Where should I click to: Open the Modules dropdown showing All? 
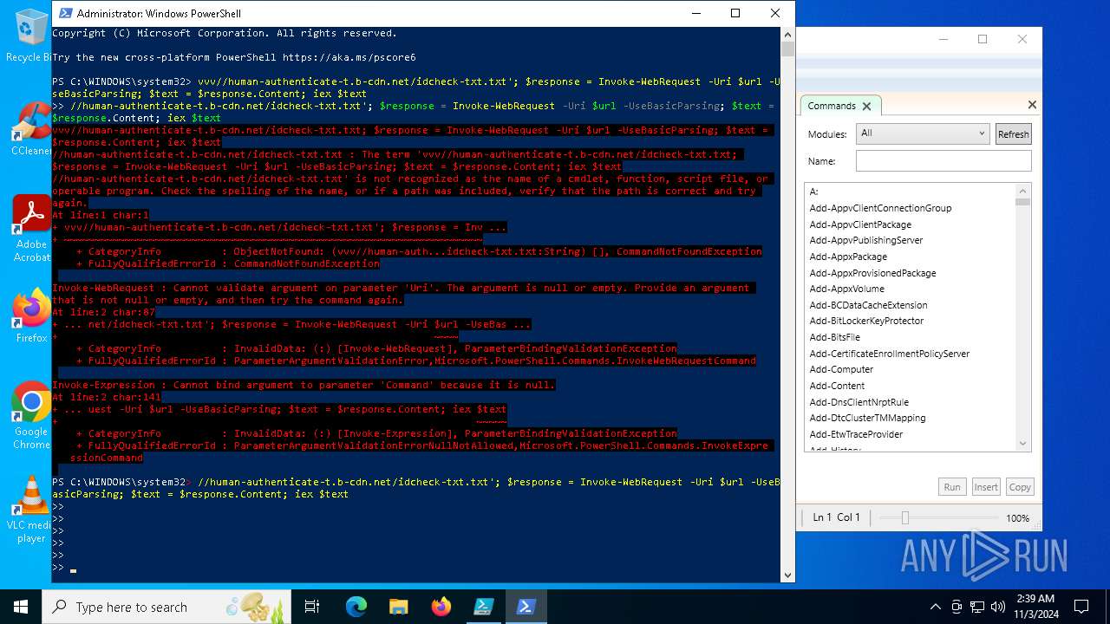click(x=922, y=133)
